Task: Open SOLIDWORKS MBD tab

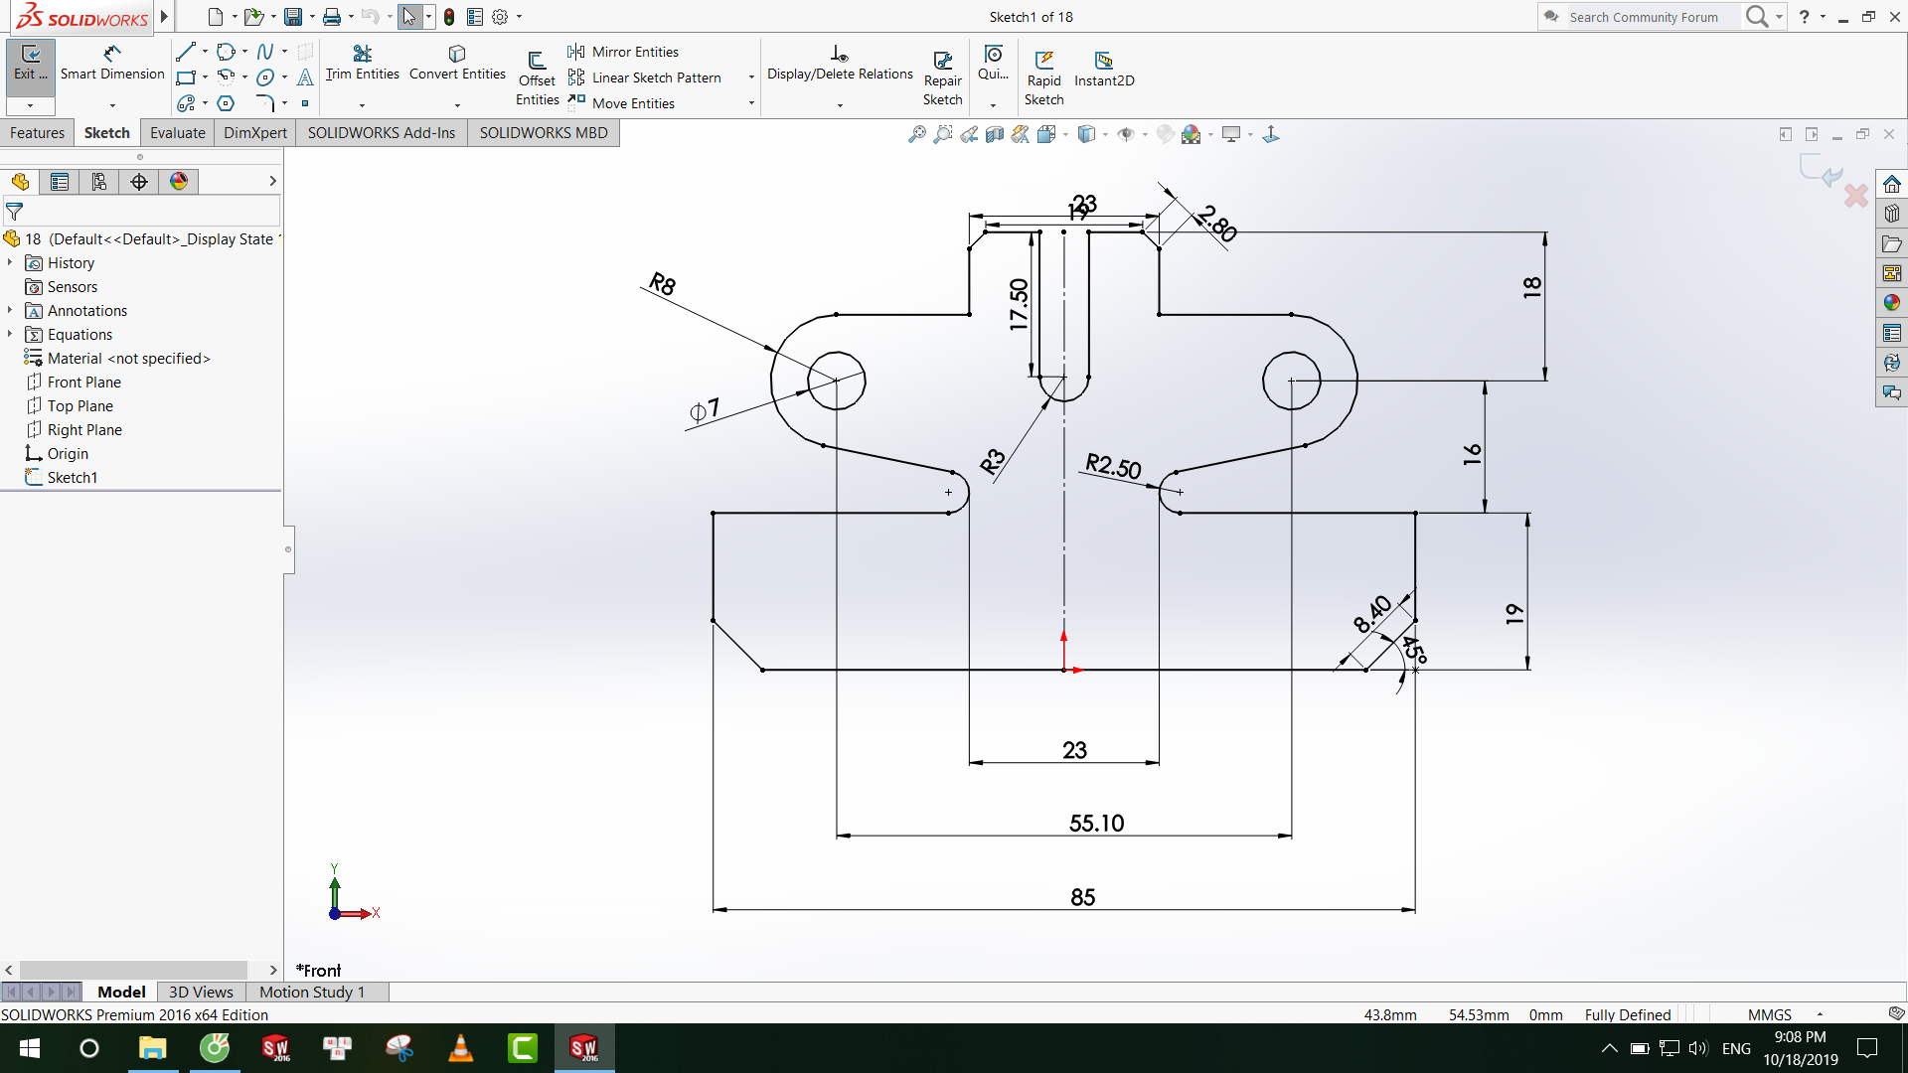Action: pos(544,133)
